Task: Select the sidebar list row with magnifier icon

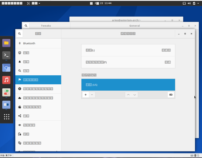Action: pos(38,71)
